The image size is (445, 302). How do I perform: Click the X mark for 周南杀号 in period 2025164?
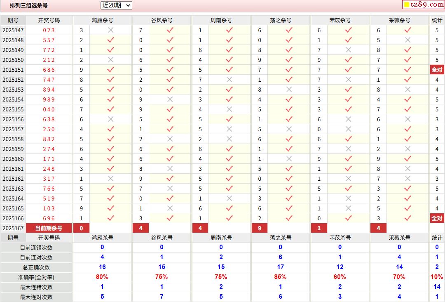[230, 198]
